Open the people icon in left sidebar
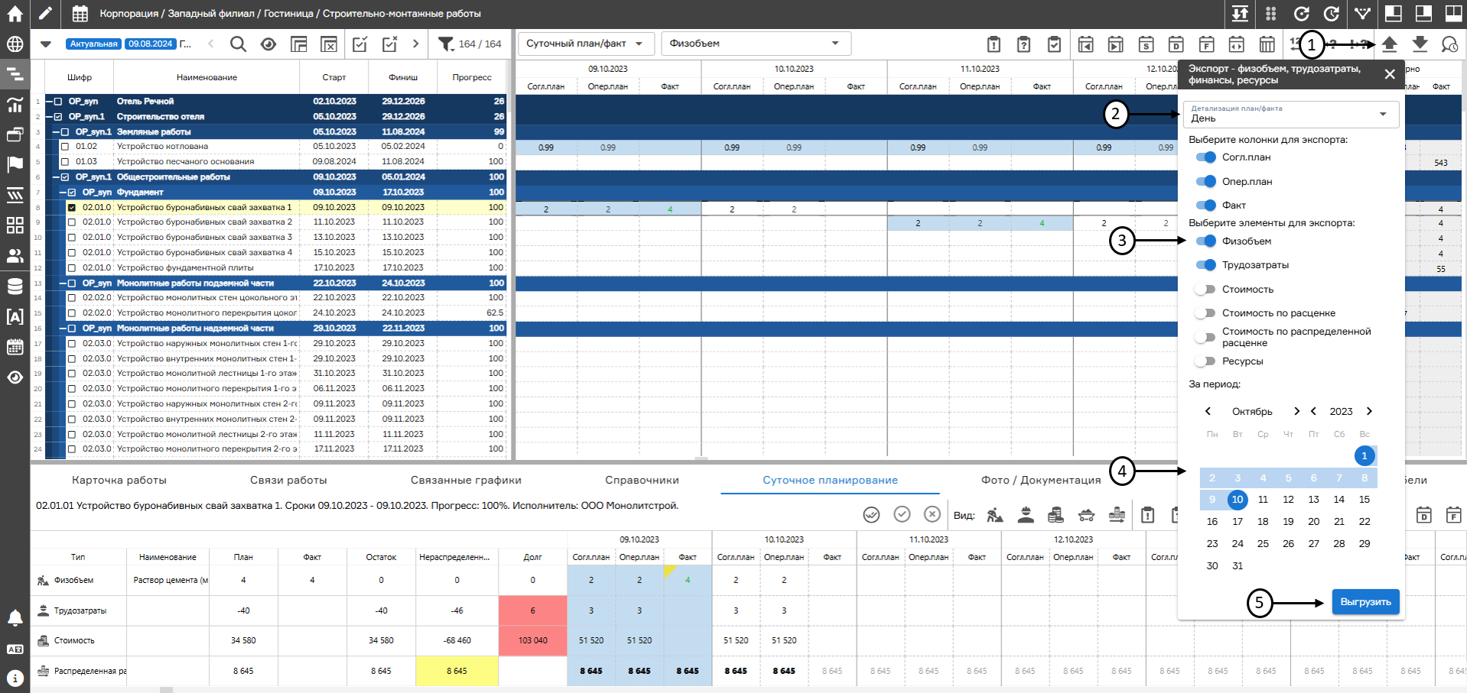The width and height of the screenshot is (1467, 693). pyautogui.click(x=15, y=255)
